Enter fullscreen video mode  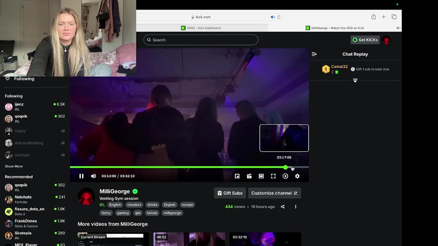point(273,176)
